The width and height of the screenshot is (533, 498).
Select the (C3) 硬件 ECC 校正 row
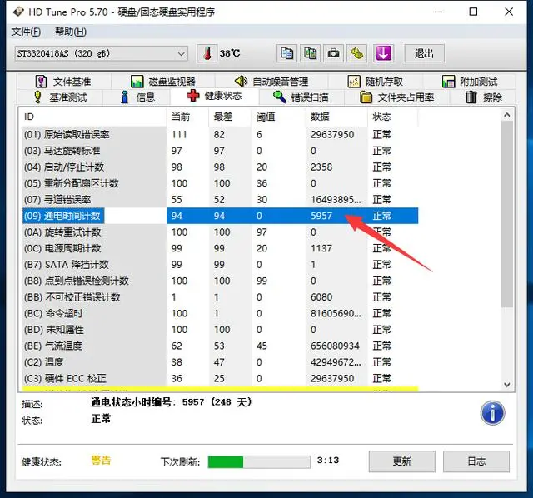click(x=220, y=378)
